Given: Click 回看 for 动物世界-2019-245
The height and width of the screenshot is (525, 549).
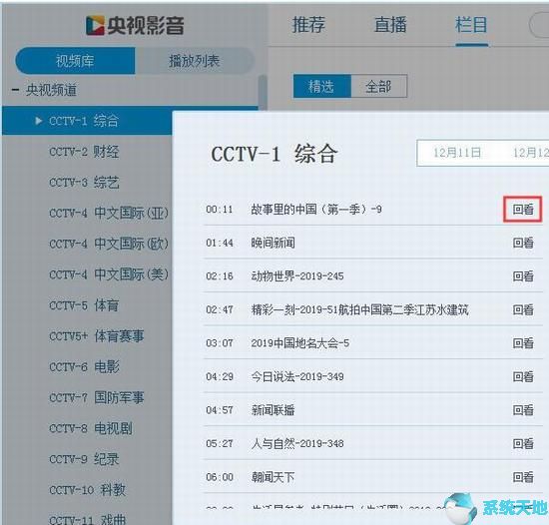Looking at the screenshot, I should (x=523, y=276).
